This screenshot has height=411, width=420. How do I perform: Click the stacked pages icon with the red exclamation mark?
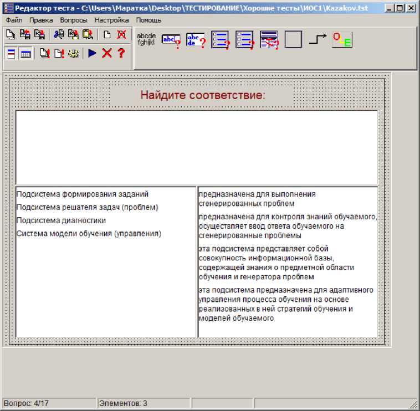pos(45,53)
